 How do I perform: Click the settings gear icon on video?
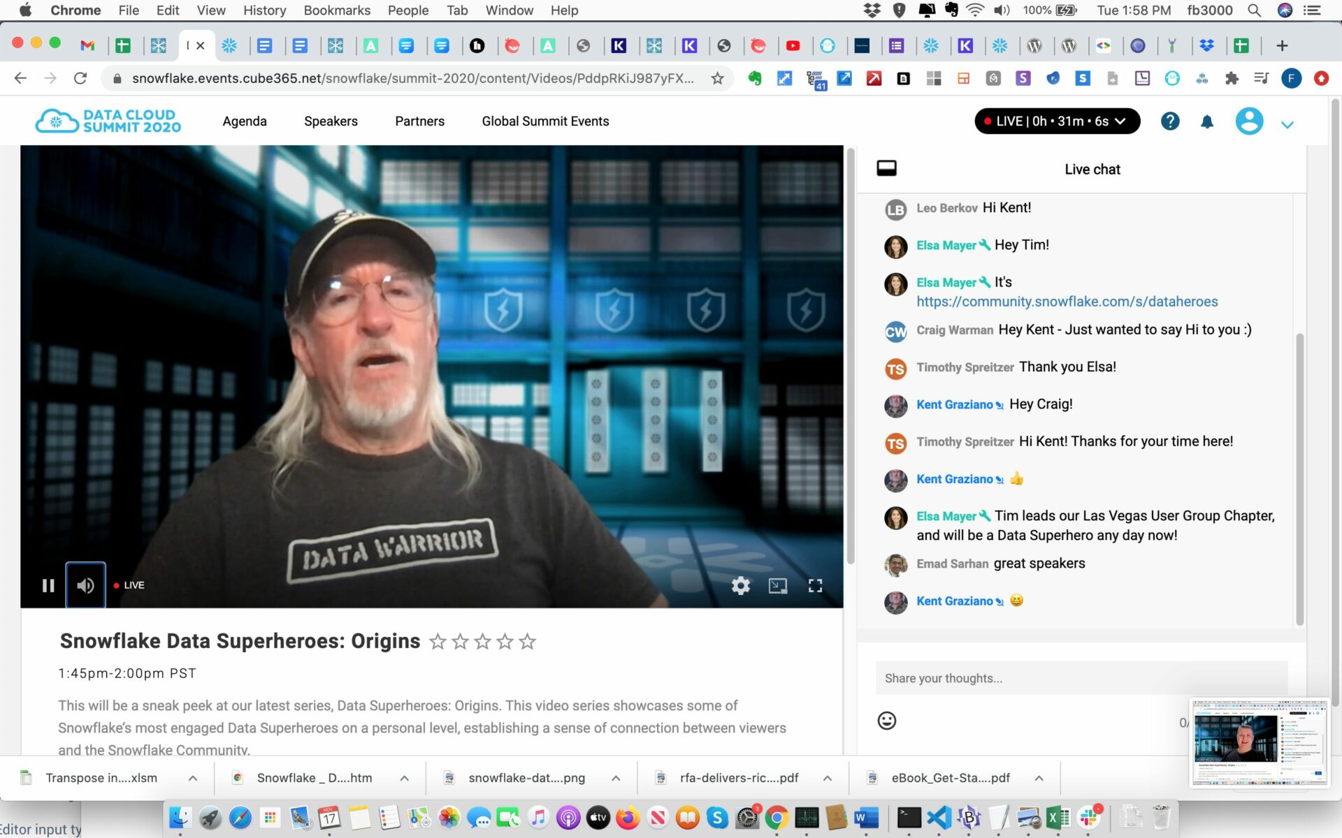click(740, 585)
